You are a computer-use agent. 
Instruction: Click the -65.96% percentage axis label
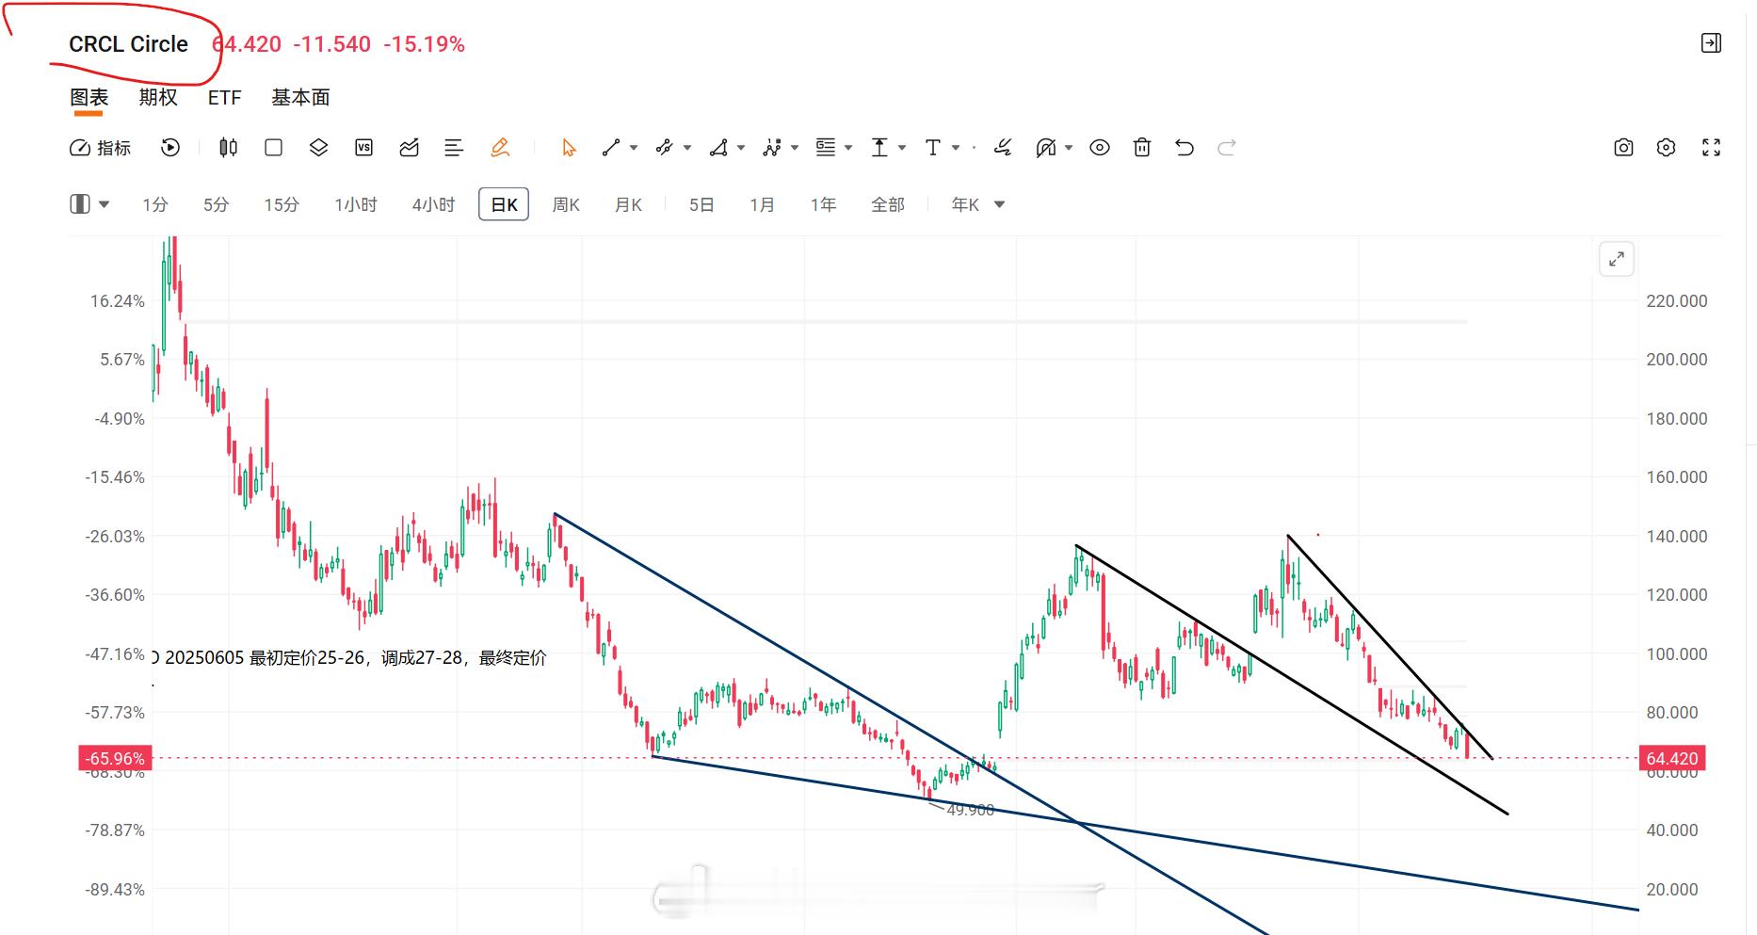click(115, 758)
